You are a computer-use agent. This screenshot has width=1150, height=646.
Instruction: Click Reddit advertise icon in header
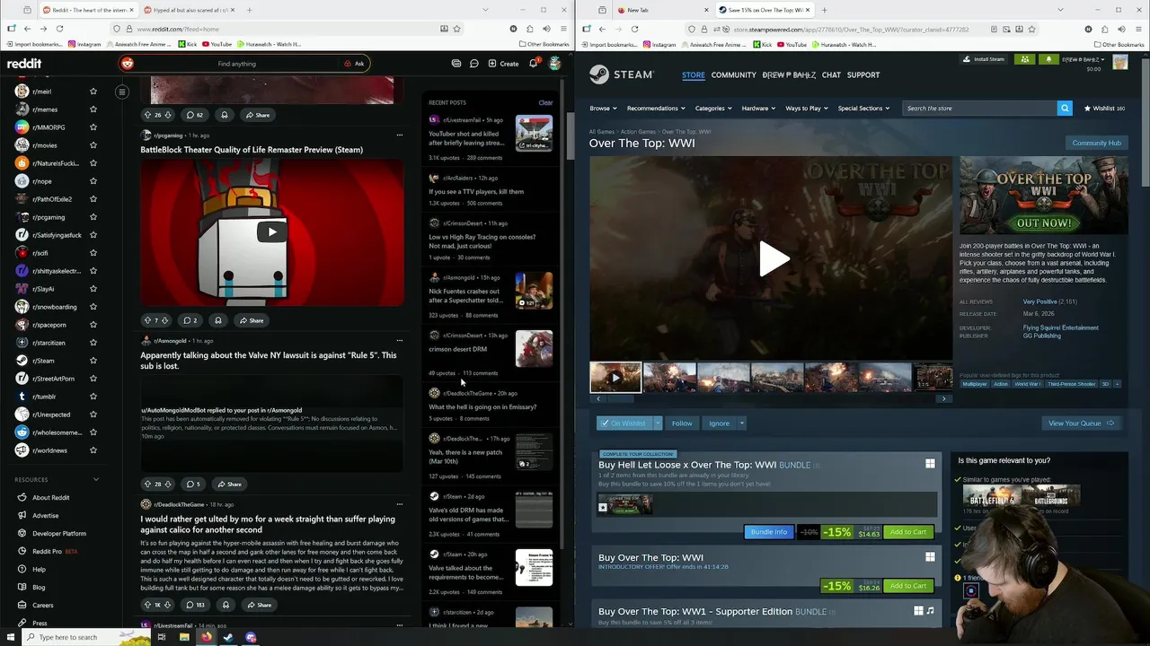pos(456,64)
